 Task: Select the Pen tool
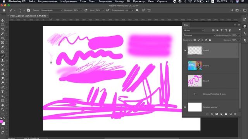[x=3, y=87]
